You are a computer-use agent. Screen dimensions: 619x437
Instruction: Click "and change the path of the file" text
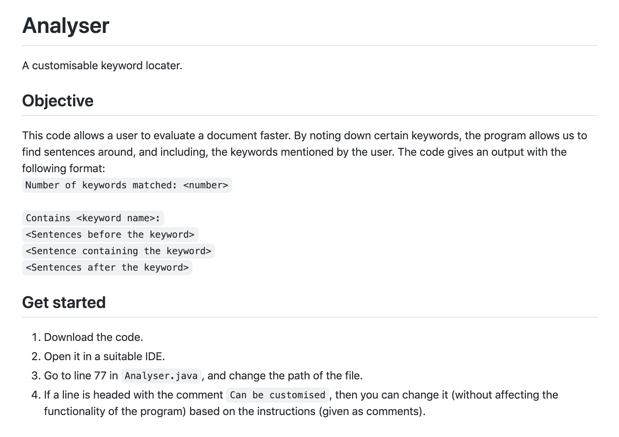(x=285, y=376)
